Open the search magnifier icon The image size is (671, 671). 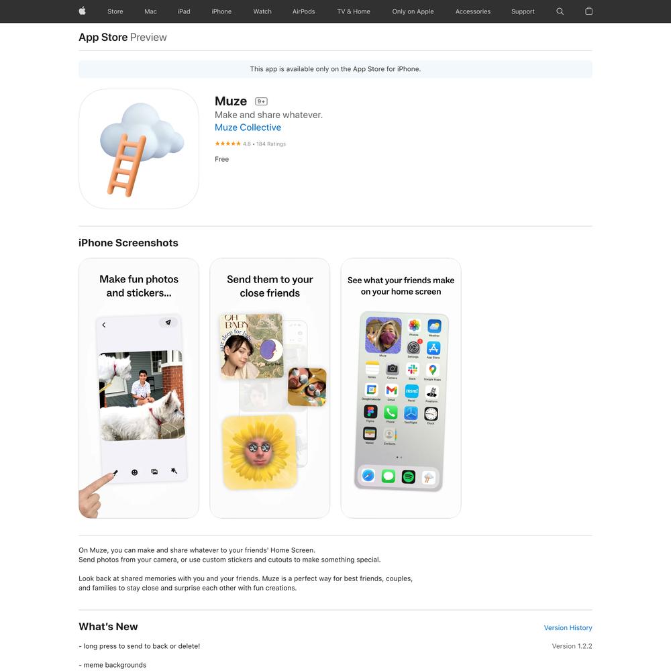pos(560,11)
